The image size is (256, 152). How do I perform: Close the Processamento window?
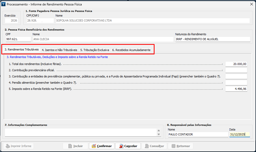[251, 4]
